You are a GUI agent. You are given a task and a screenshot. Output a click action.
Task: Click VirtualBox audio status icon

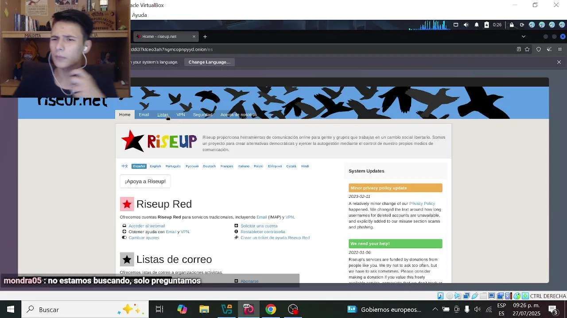(x=458, y=296)
